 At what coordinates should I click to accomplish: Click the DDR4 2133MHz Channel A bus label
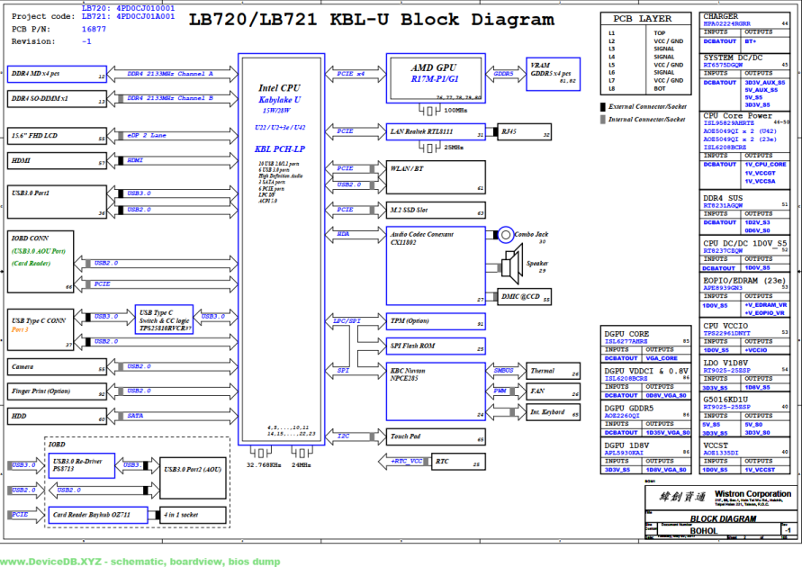click(x=170, y=74)
